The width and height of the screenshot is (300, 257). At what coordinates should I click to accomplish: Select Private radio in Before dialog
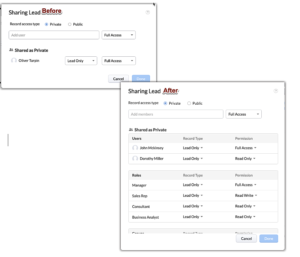(47, 24)
